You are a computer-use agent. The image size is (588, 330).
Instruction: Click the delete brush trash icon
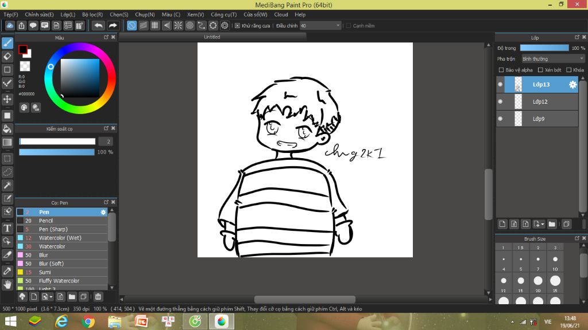(98, 297)
